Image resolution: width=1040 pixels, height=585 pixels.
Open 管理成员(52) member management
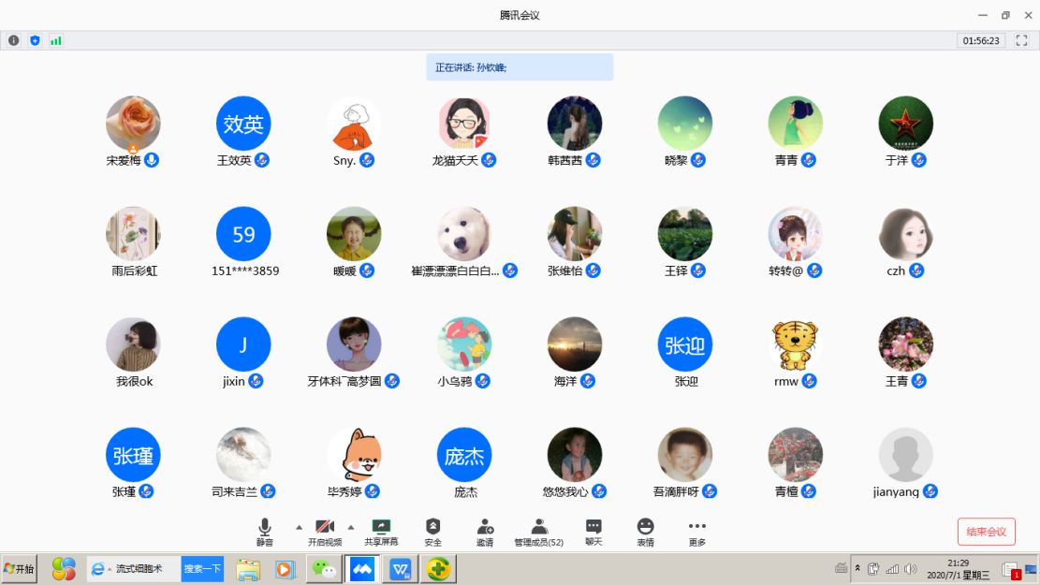click(x=538, y=532)
